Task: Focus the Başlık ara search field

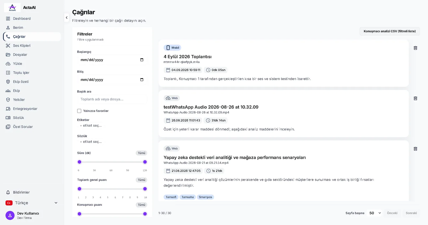Action: [x=112, y=99]
